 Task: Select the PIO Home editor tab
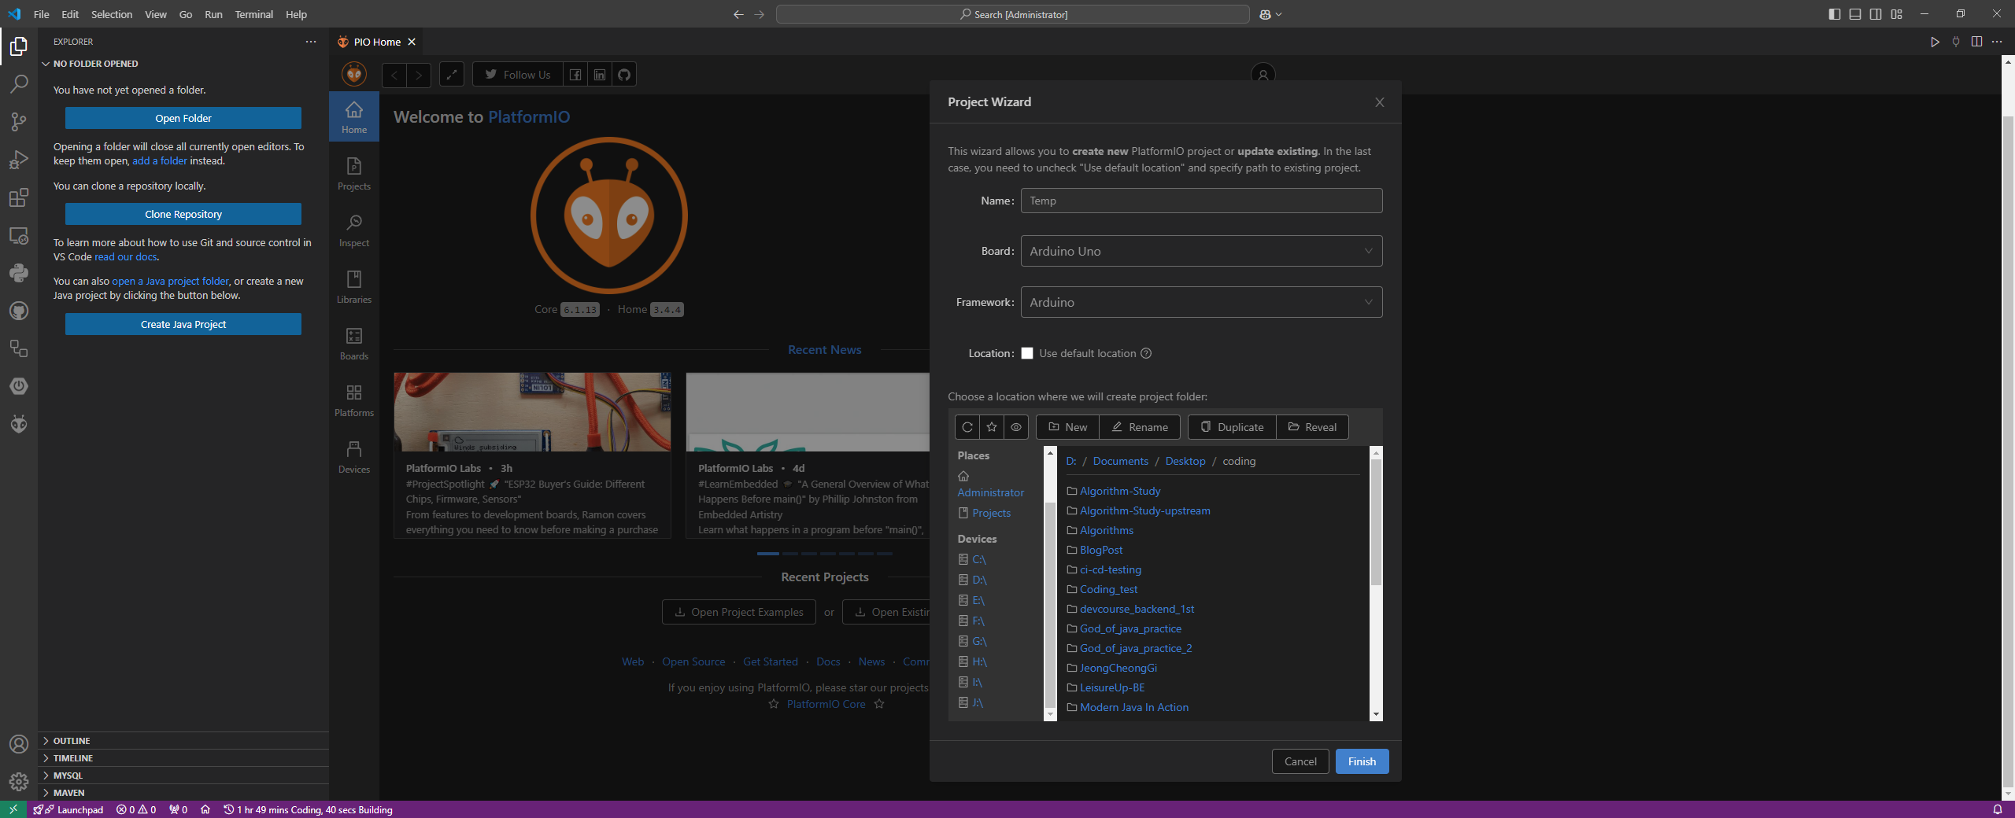pyautogui.click(x=376, y=42)
